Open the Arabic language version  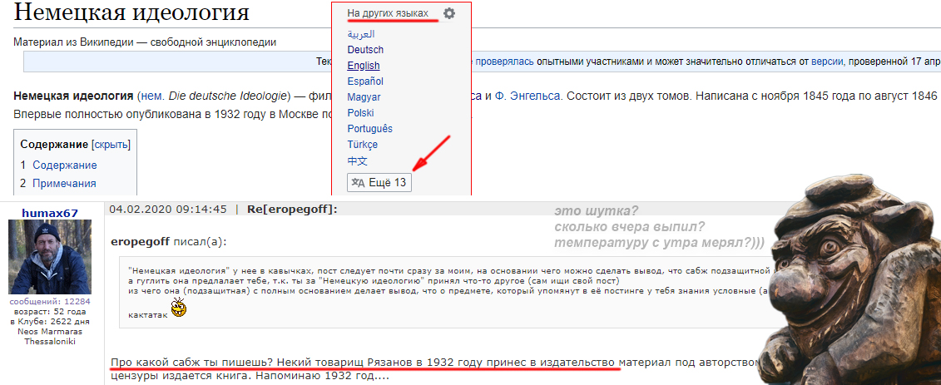pos(361,34)
